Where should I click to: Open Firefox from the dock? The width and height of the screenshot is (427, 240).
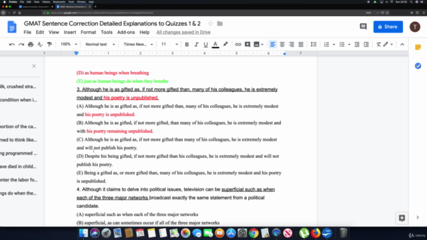tap(316, 233)
